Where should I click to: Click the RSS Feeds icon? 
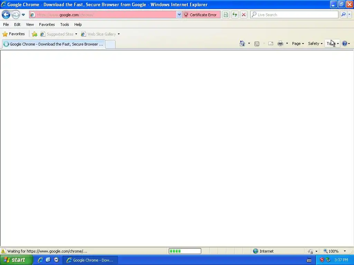257,44
